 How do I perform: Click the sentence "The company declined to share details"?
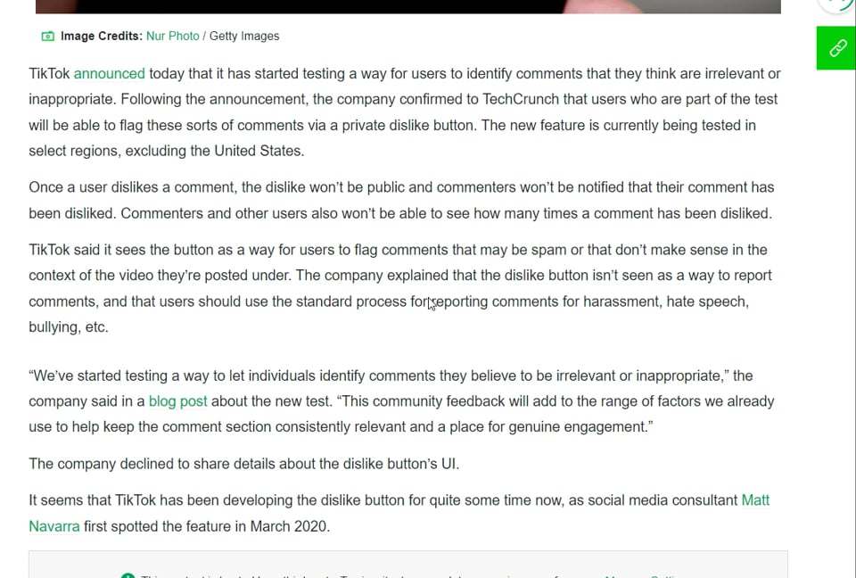tap(243, 464)
